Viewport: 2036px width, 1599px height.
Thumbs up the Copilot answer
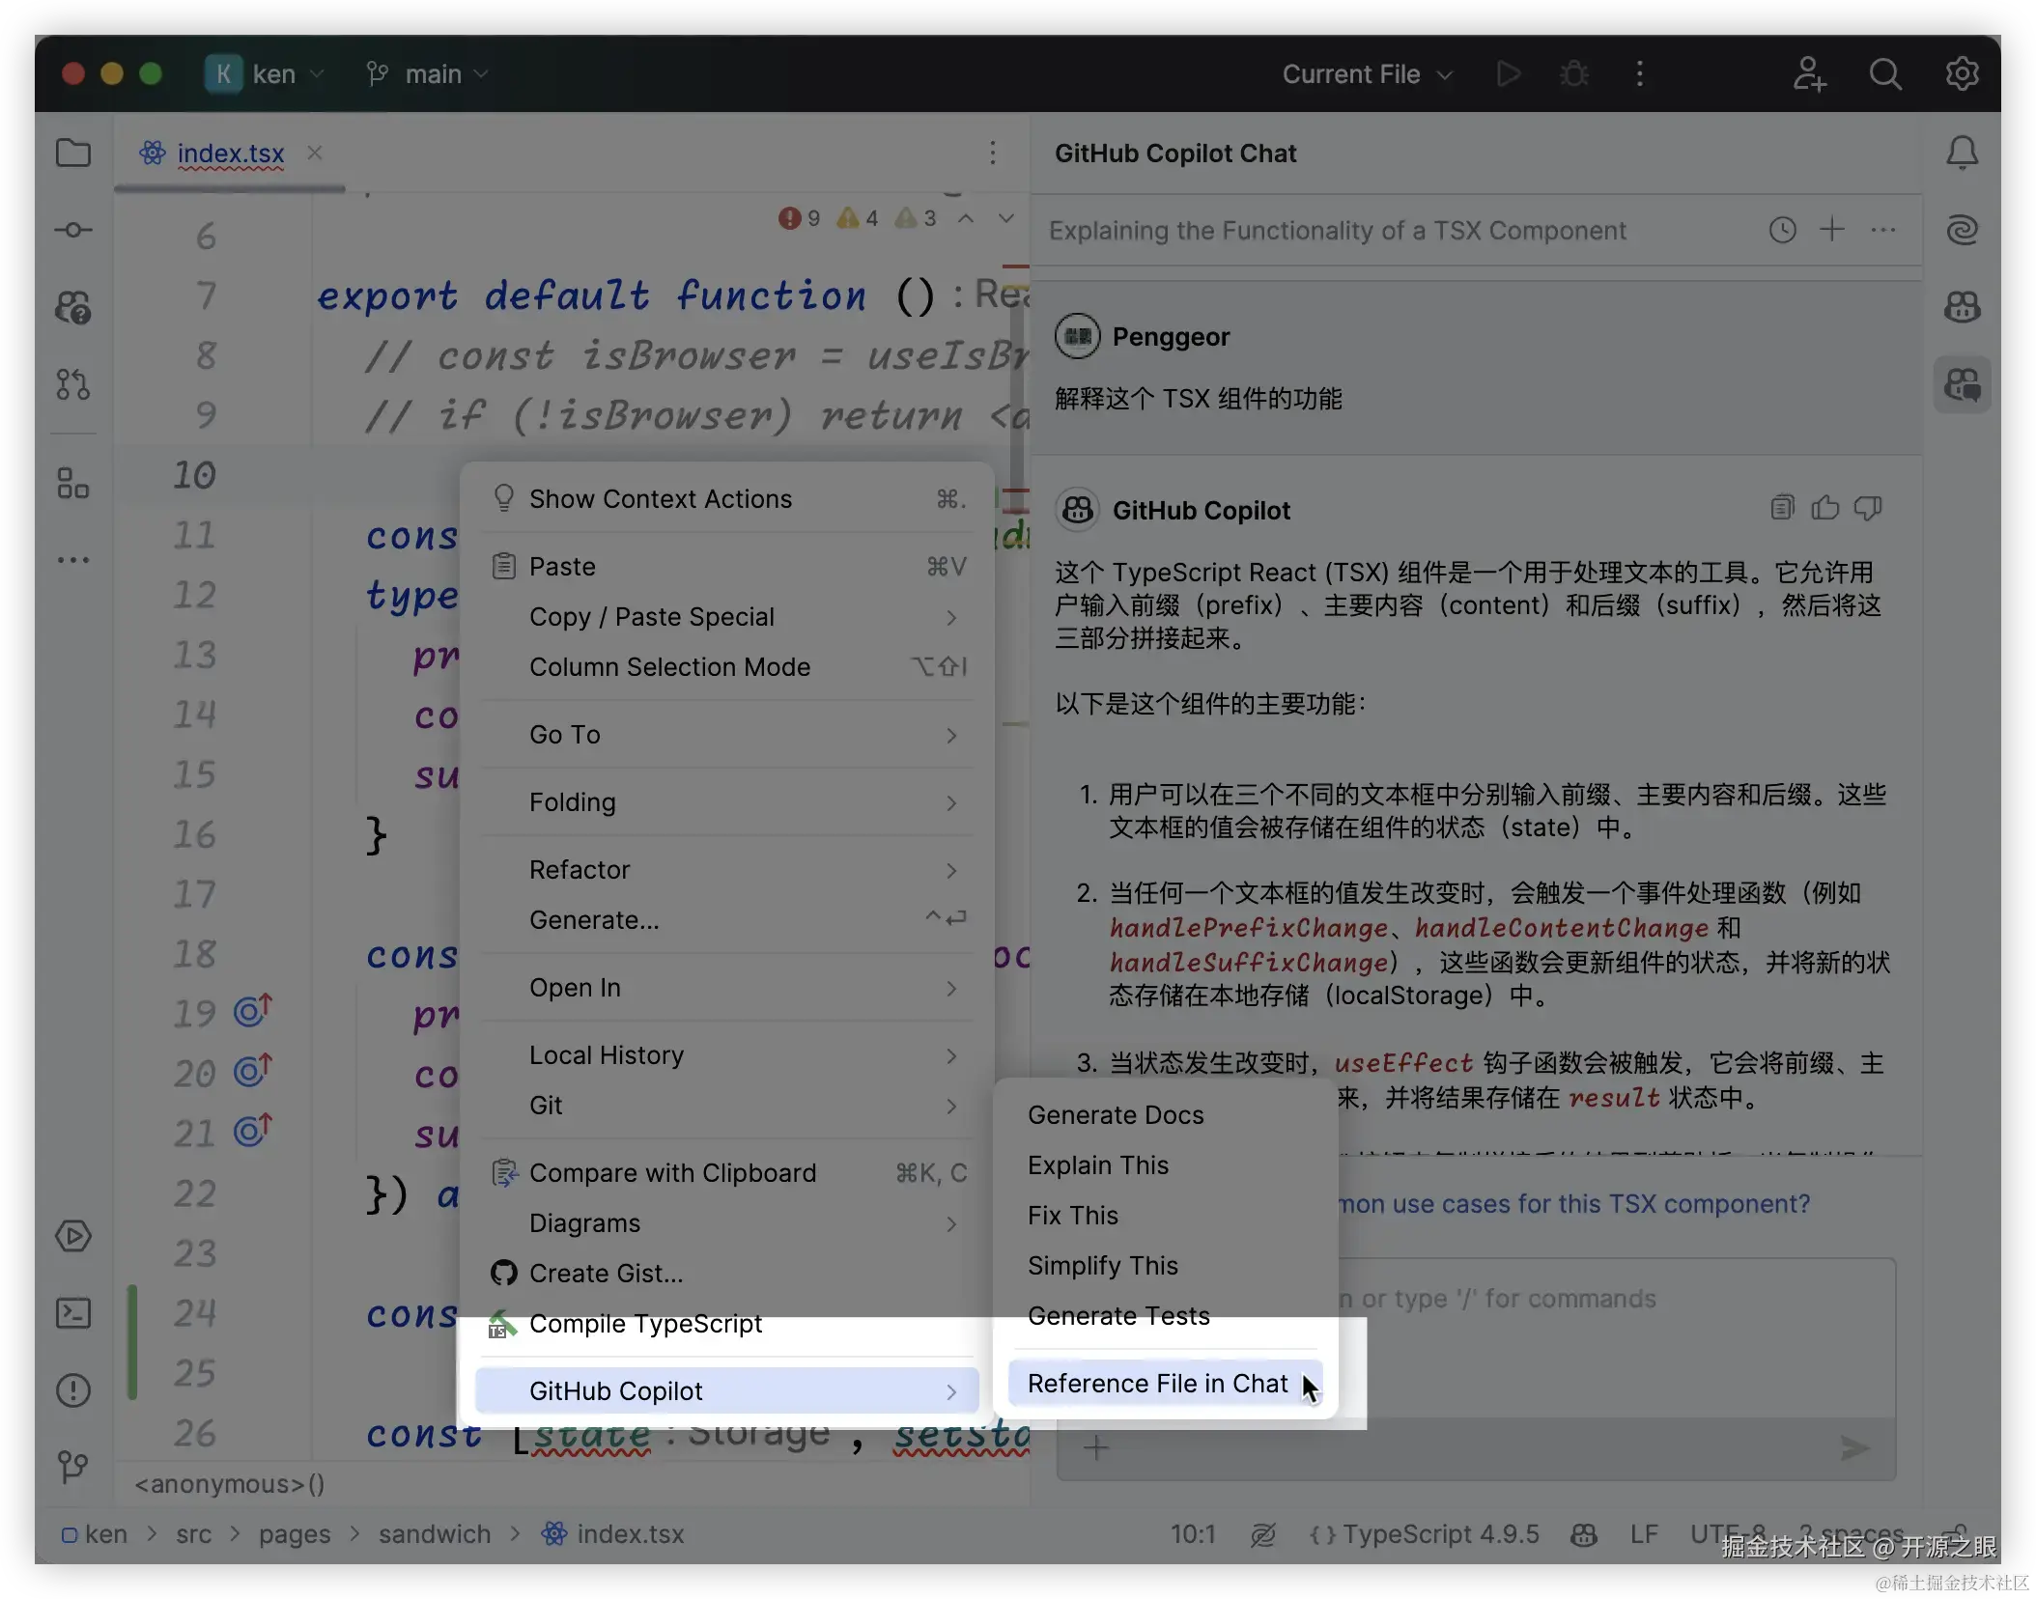[1824, 508]
